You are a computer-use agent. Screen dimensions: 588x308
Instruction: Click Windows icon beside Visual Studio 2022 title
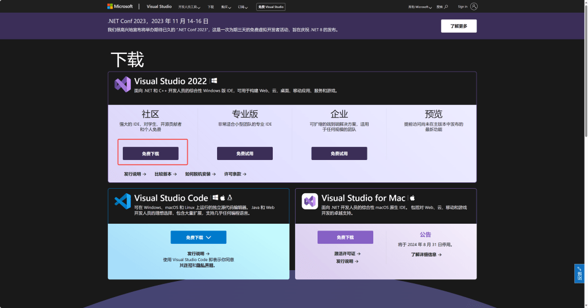(214, 81)
